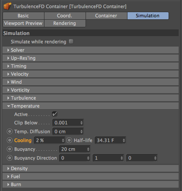Expand the Timing section
Image resolution: width=182 pixels, height=191 pixels.
(x=91, y=66)
